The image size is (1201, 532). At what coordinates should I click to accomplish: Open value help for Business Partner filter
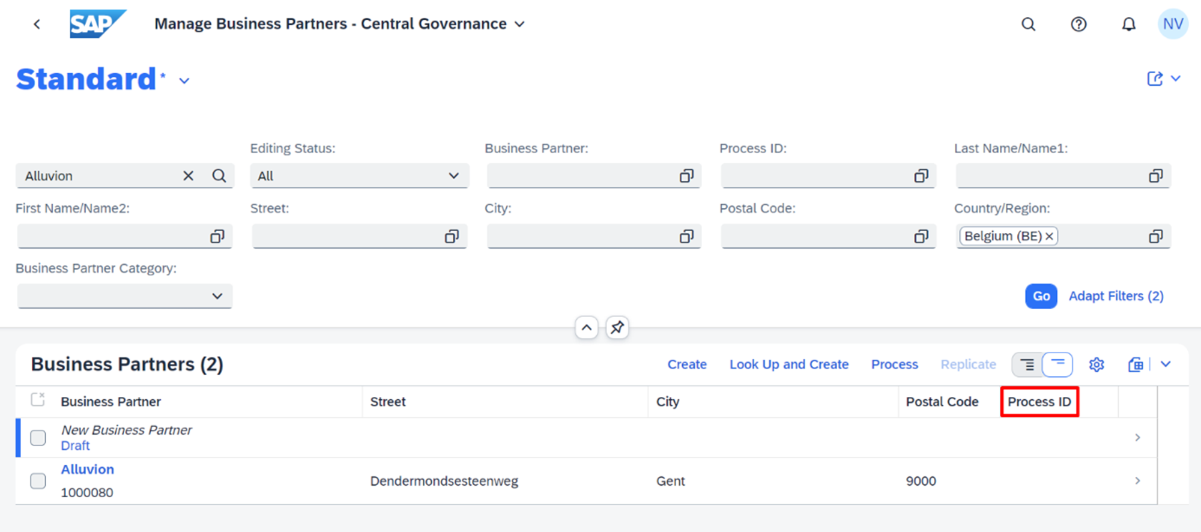point(686,176)
